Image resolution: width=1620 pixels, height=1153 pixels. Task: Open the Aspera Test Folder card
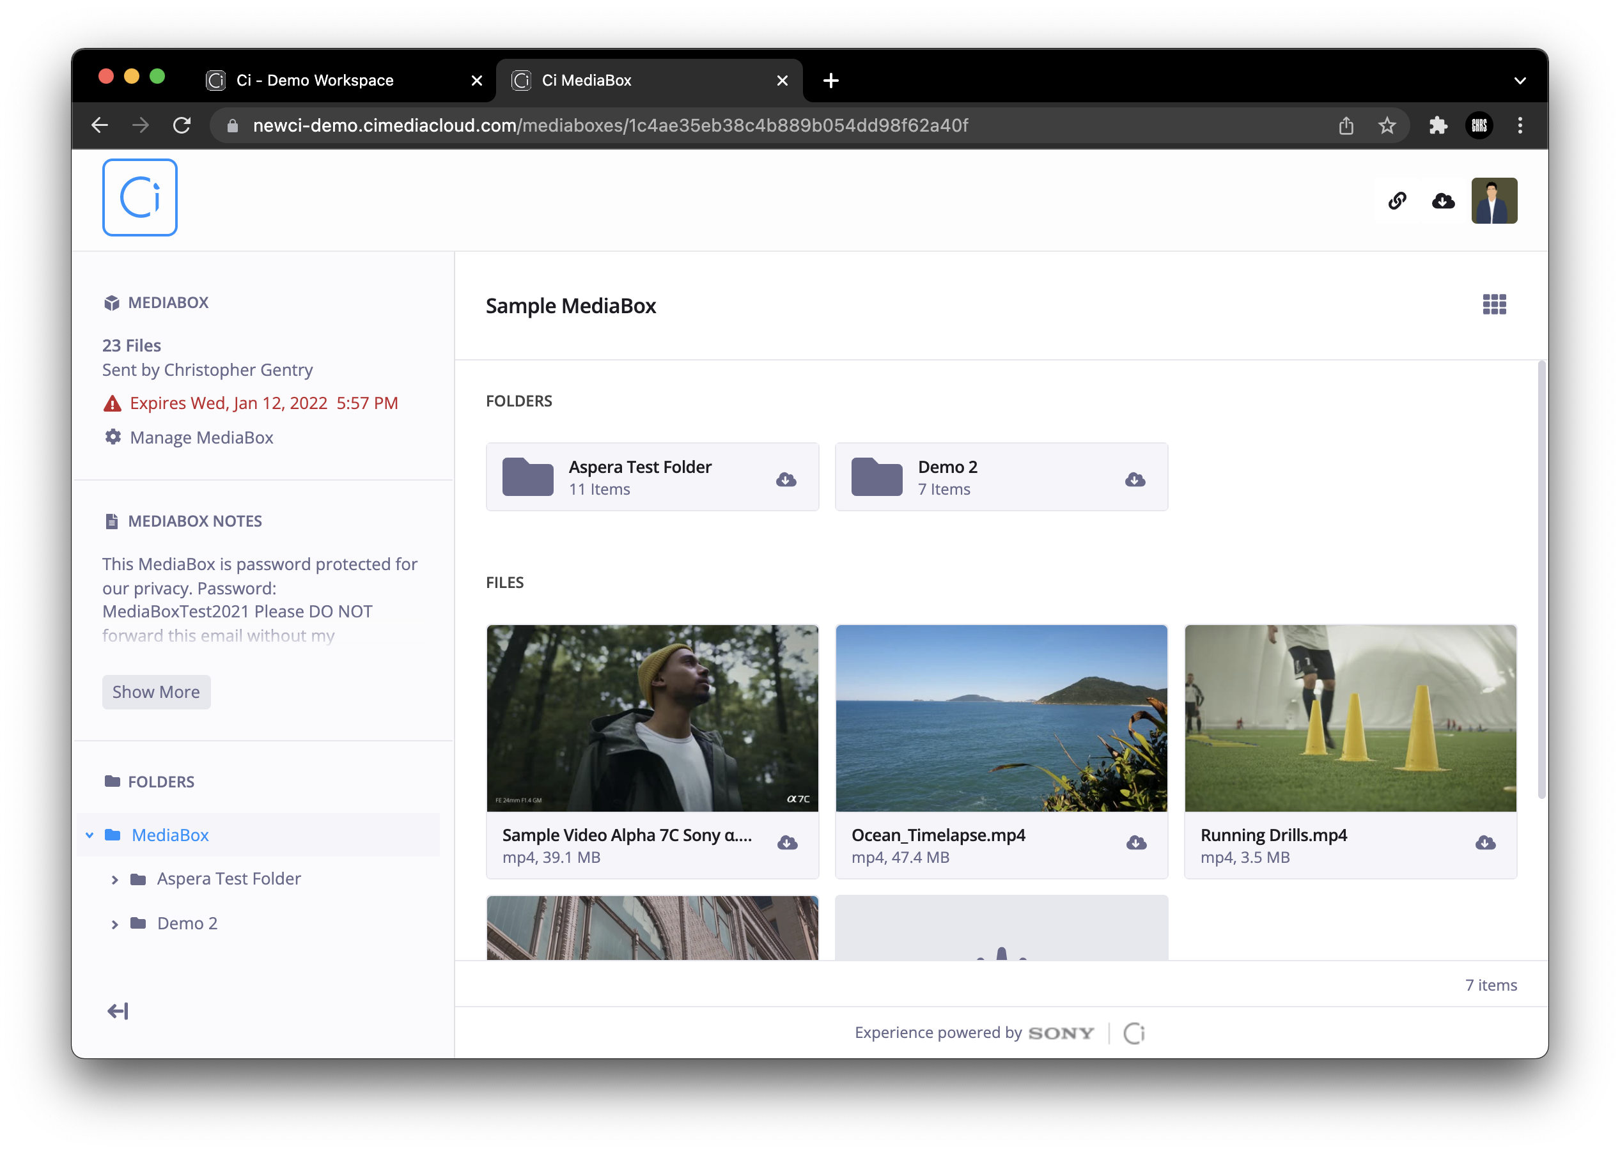(652, 476)
